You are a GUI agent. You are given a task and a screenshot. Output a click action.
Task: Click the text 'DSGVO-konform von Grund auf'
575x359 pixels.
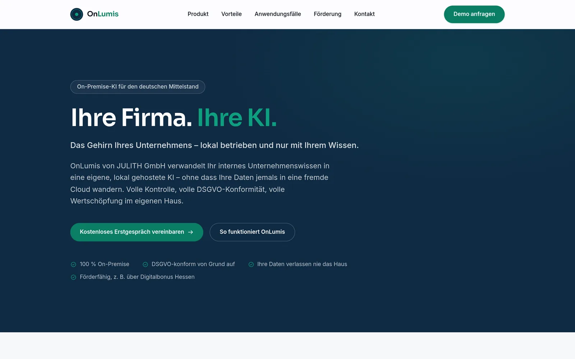[x=193, y=264]
